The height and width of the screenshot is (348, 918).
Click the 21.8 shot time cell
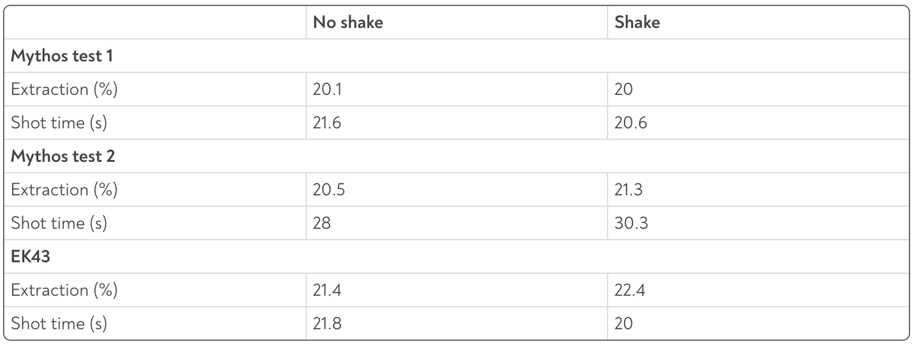[327, 324]
